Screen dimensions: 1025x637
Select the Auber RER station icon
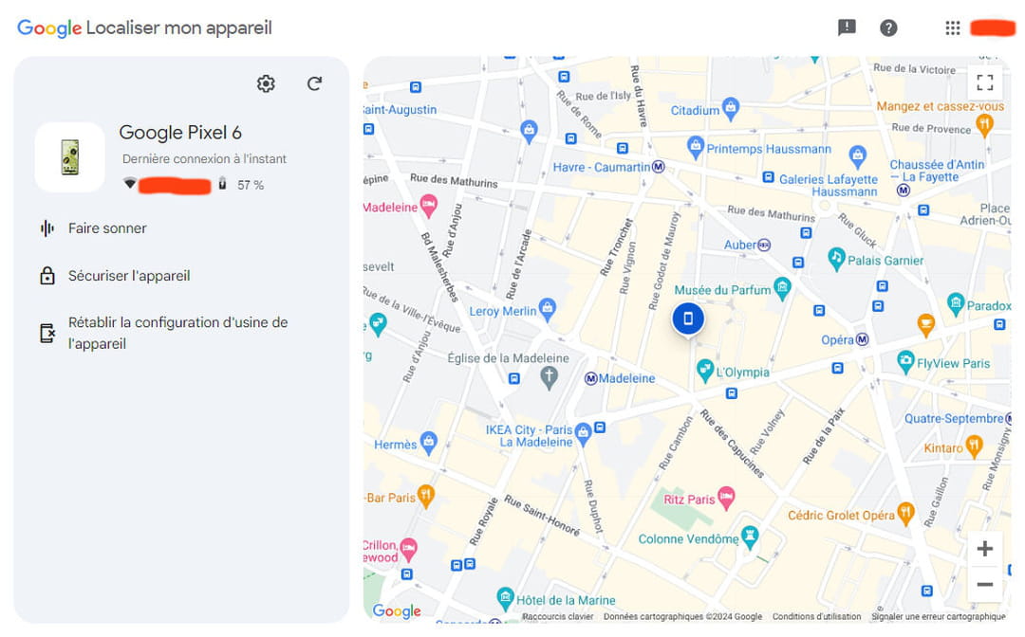[764, 245]
